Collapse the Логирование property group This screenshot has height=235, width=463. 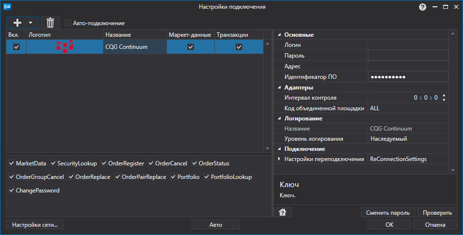click(x=279, y=118)
